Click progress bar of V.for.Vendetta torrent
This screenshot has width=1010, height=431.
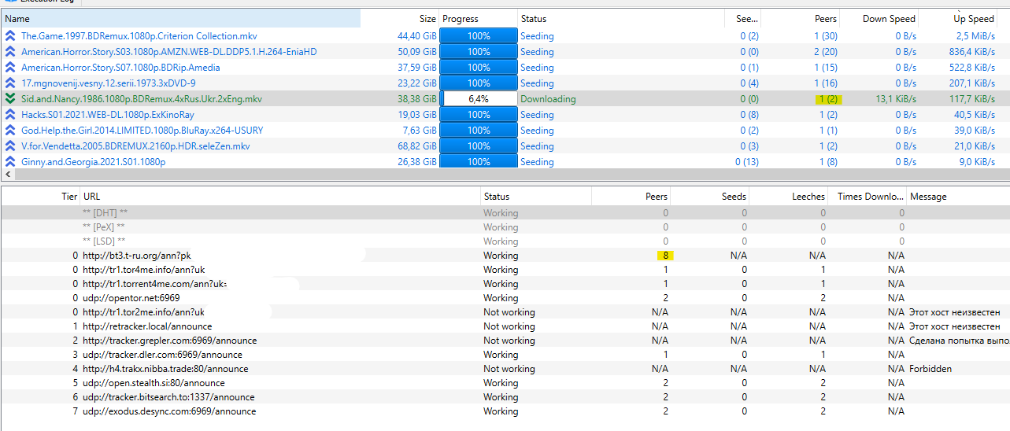(479, 146)
